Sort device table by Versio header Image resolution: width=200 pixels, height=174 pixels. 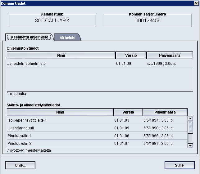coord(128,112)
